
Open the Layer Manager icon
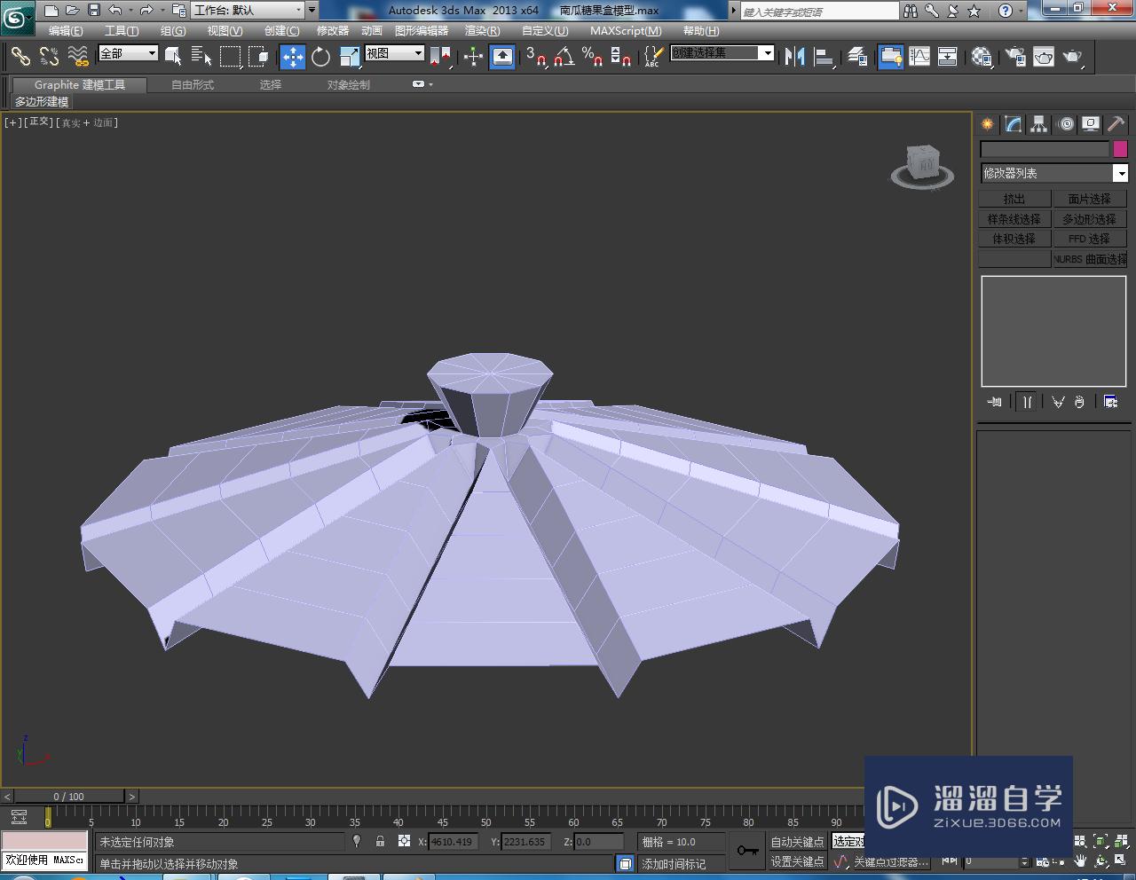857,57
